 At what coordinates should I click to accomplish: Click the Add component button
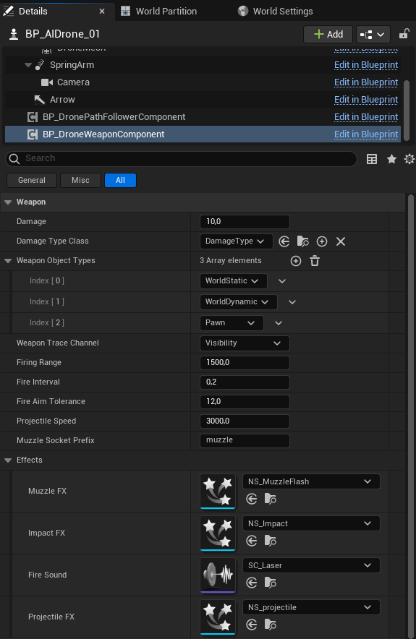[x=328, y=34]
